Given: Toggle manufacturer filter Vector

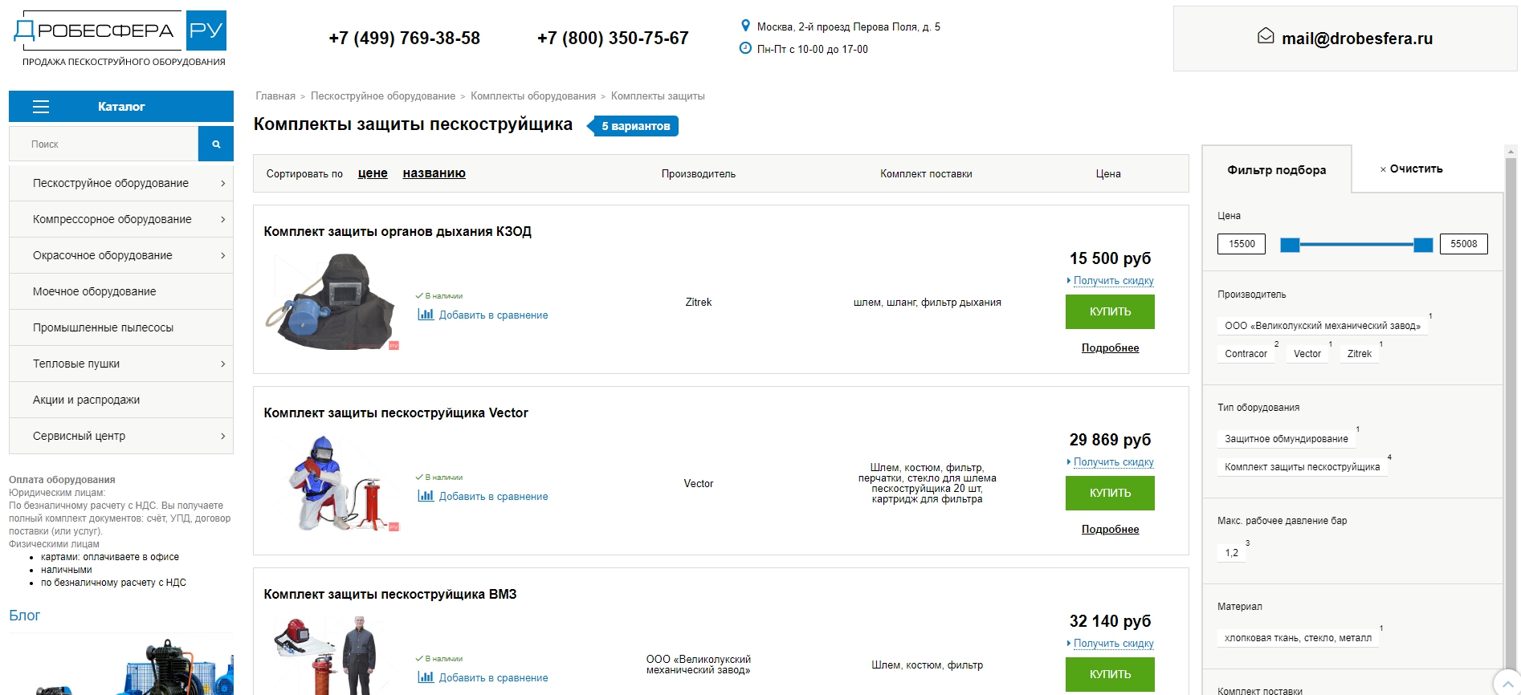Looking at the screenshot, I should point(1307,353).
